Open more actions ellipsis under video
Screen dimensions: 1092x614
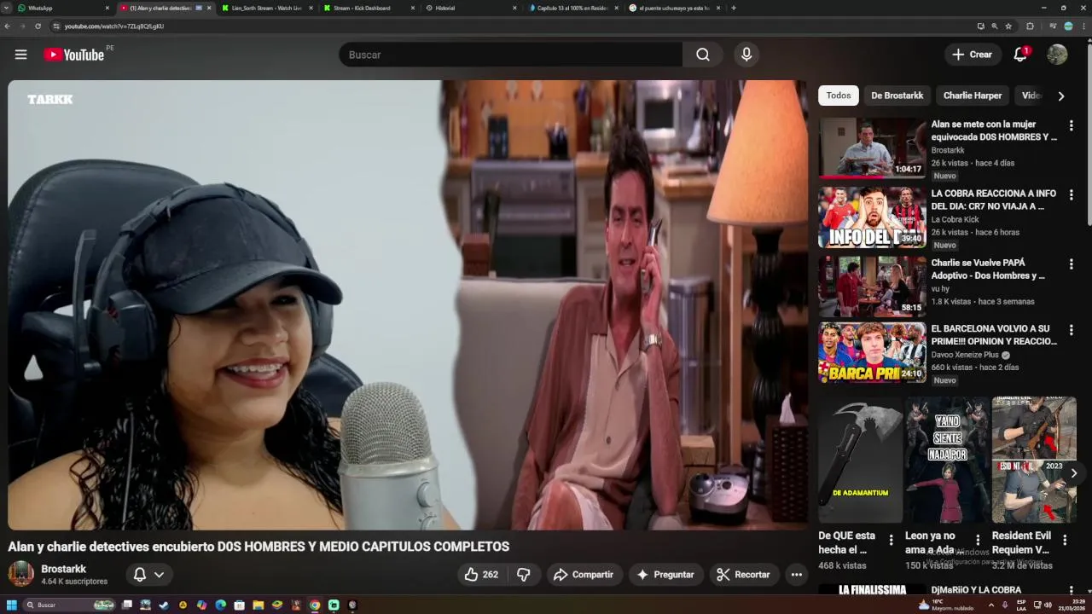tap(796, 575)
